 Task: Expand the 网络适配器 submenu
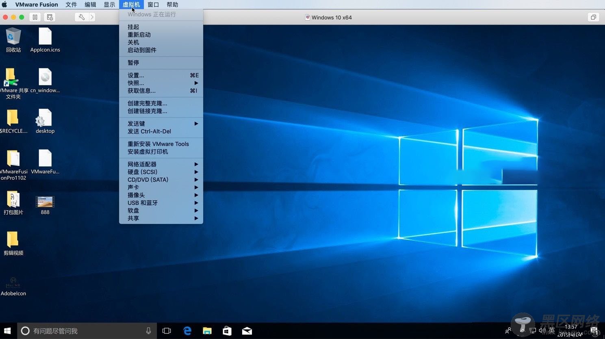pyautogui.click(x=161, y=164)
